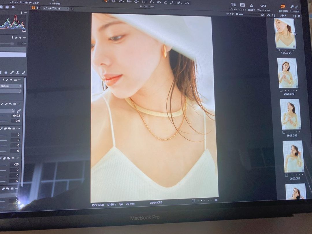The image size is (312, 234).
Task: Select the erase mask cursor tool
Action: click(x=166, y=2)
